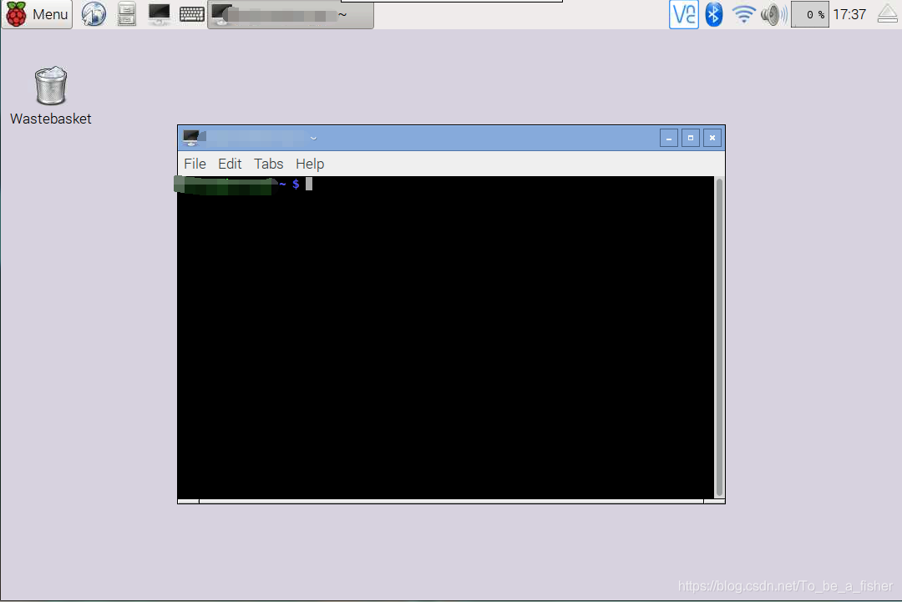
Task: Click the CPU usage monitor showing 0 %
Action: 810,14
